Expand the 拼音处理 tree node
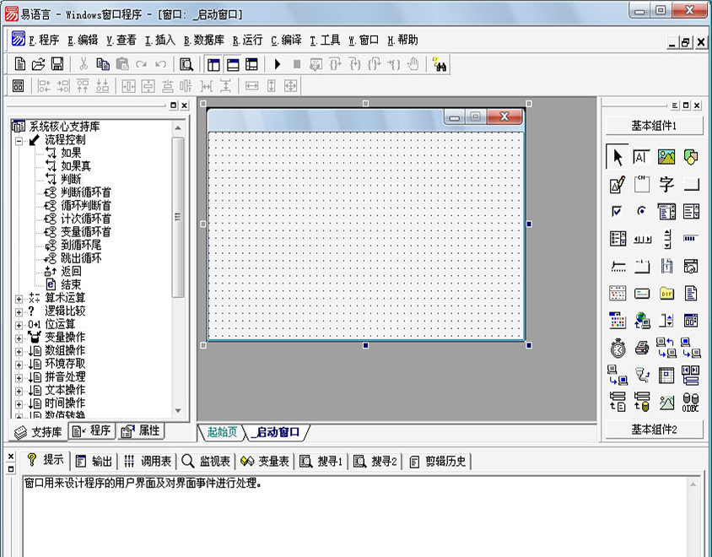Image resolution: width=712 pixels, height=557 pixels. tap(19, 378)
